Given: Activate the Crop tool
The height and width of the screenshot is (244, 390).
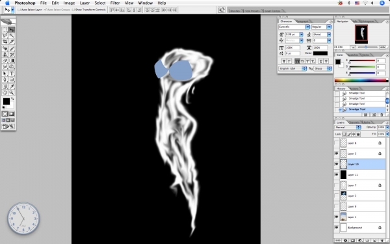Looking at the screenshot, I should coord(5,42).
